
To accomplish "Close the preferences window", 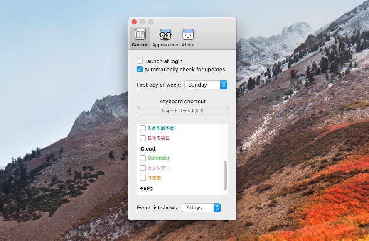I will 134,22.
